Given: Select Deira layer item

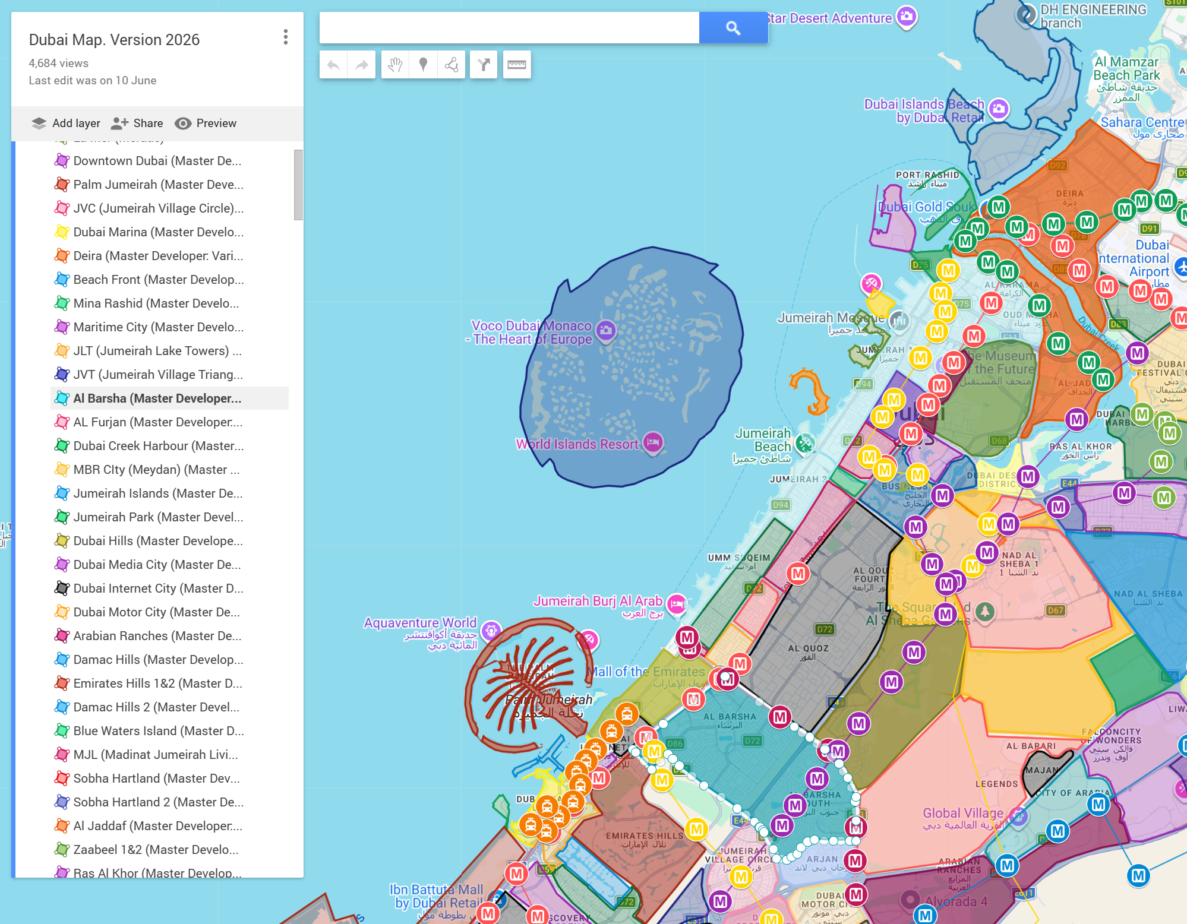Looking at the screenshot, I should pyautogui.click(x=170, y=256).
